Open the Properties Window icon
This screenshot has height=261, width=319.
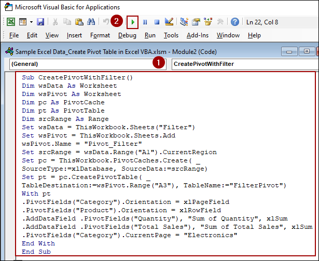click(x=196, y=22)
